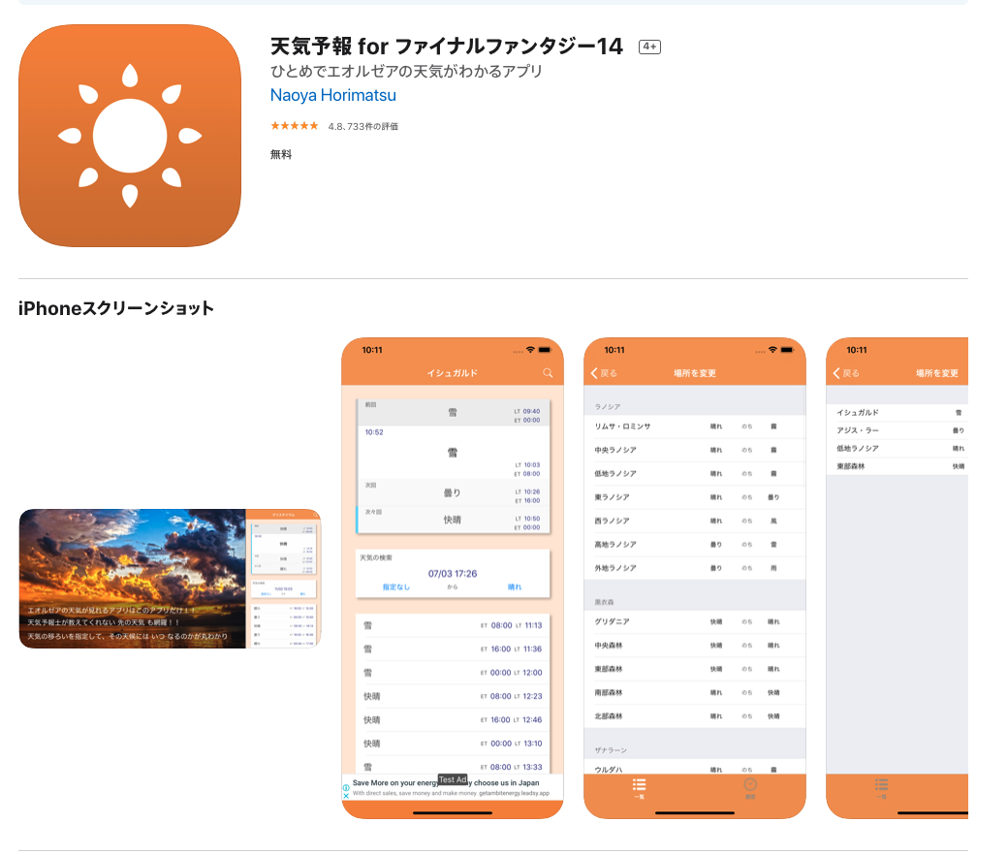Image resolution: width=1008 pixels, height=854 pixels.
Task: Select イシュガルド row in the rightmost screenshot
Action: (x=897, y=412)
